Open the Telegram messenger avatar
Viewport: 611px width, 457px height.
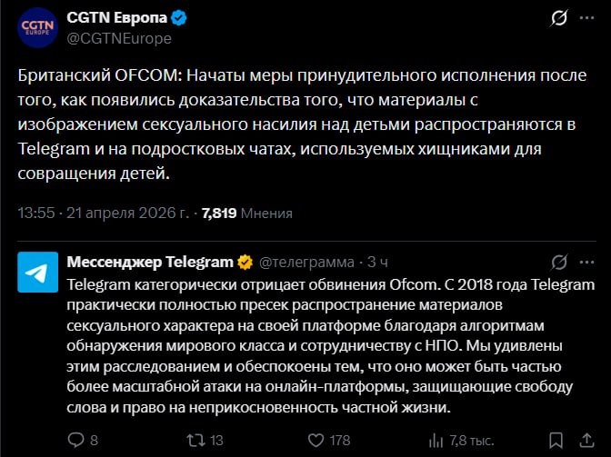tap(37, 273)
